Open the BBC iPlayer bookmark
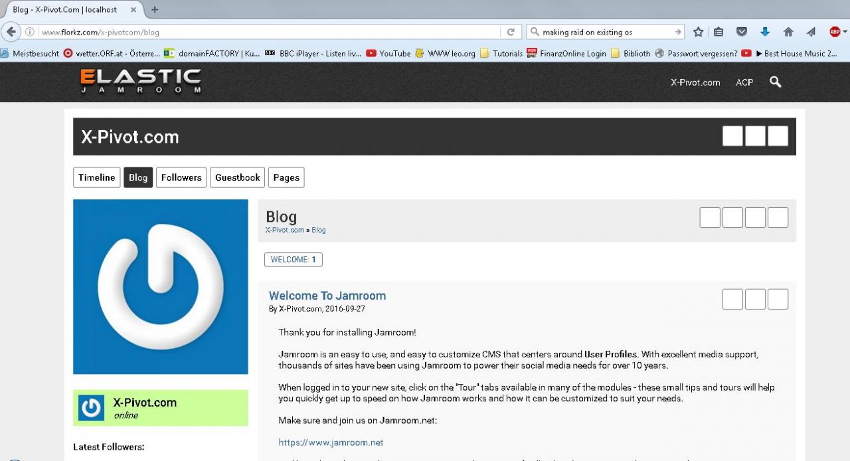850x461 pixels. coord(313,53)
